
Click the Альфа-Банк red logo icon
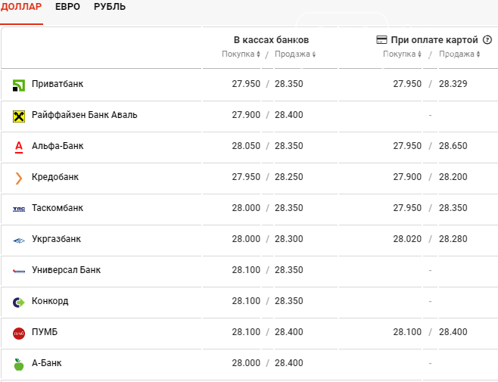pyautogui.click(x=19, y=147)
